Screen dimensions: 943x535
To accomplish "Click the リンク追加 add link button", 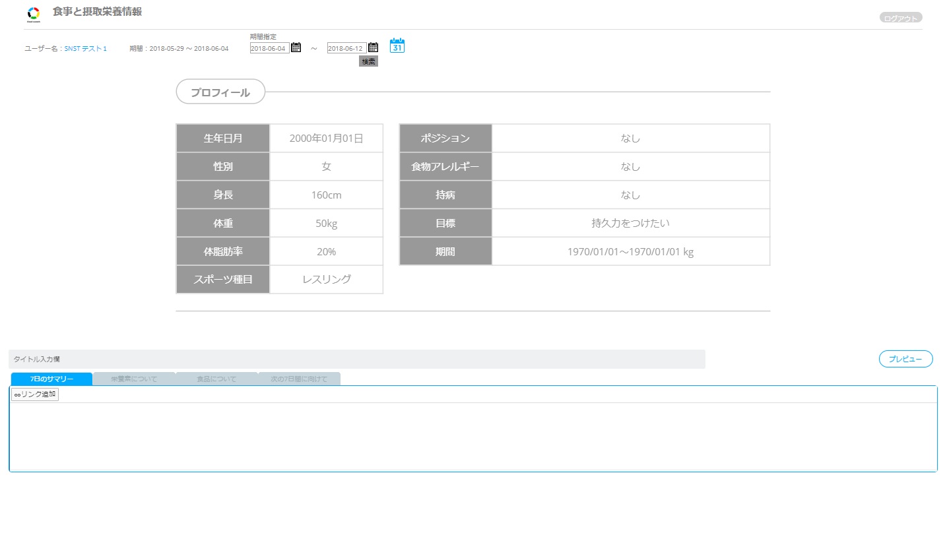I will pyautogui.click(x=35, y=394).
